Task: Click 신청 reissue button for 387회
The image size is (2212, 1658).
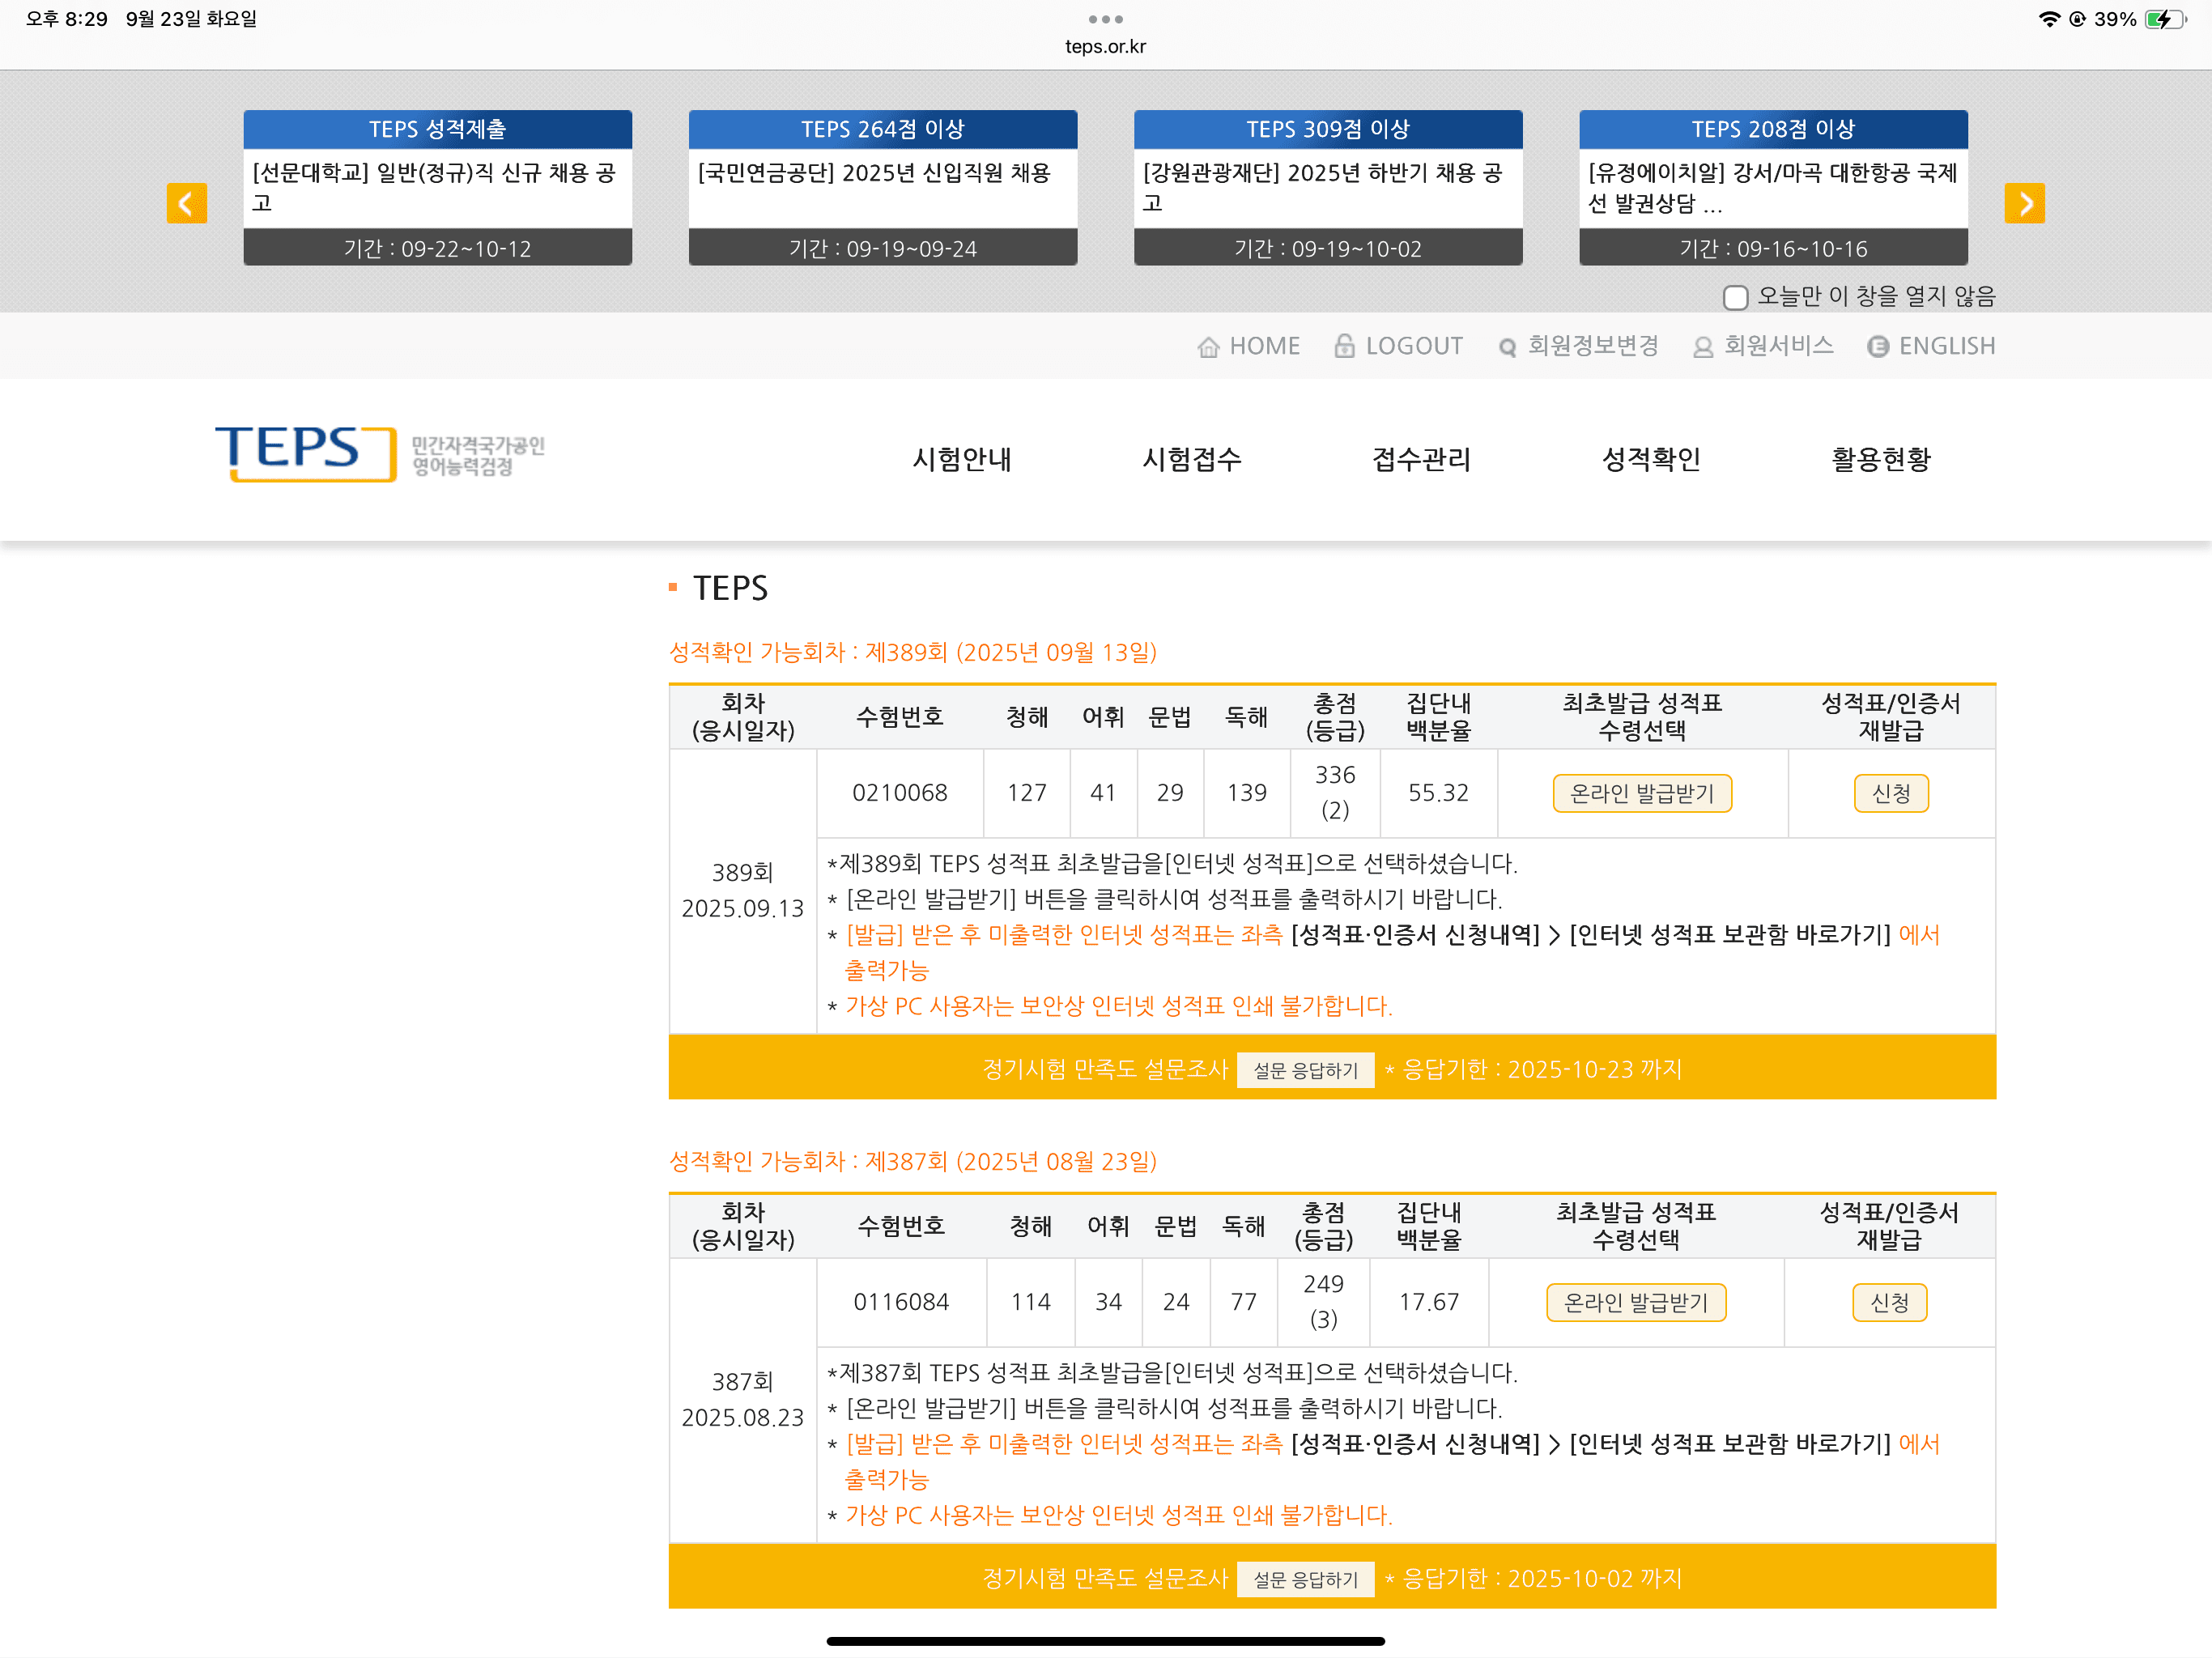Action: coord(1889,1302)
